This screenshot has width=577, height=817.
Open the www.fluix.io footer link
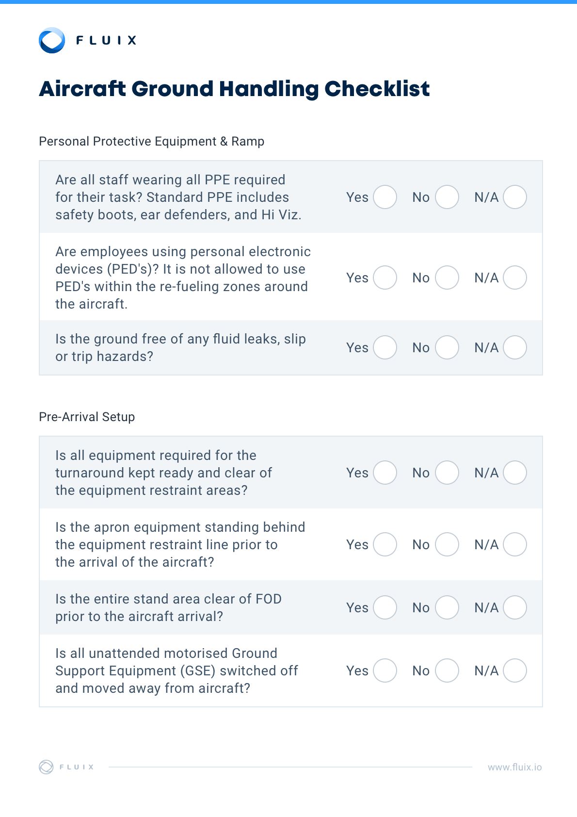[x=514, y=767]
